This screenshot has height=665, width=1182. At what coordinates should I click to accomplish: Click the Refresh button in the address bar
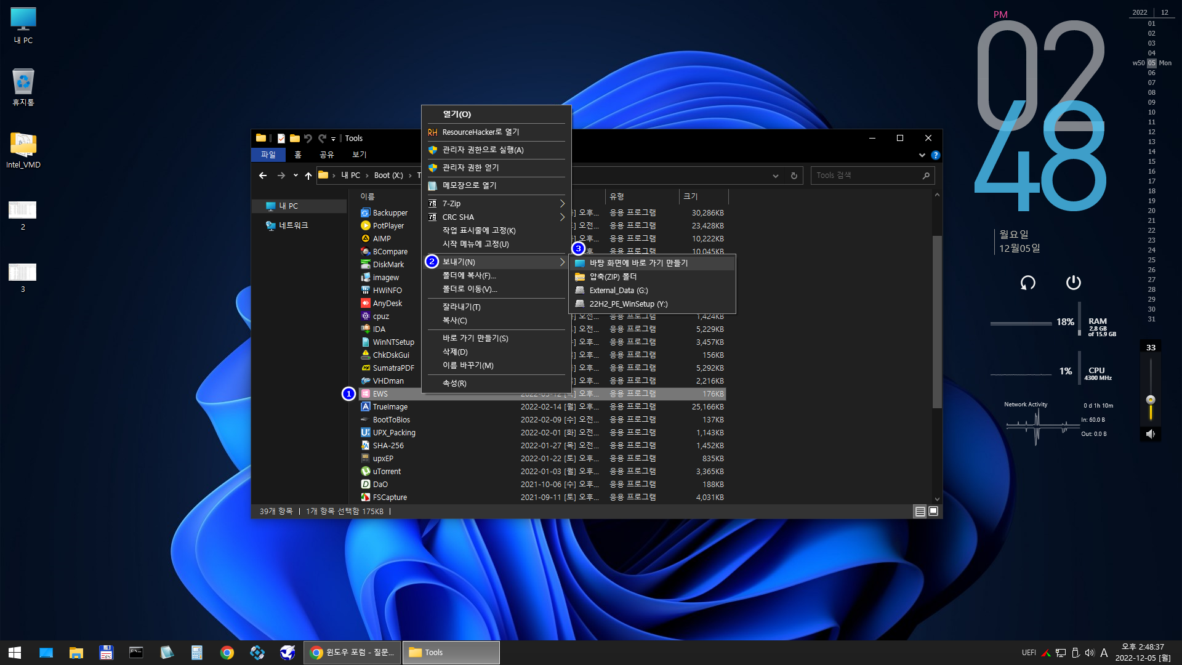click(x=794, y=176)
